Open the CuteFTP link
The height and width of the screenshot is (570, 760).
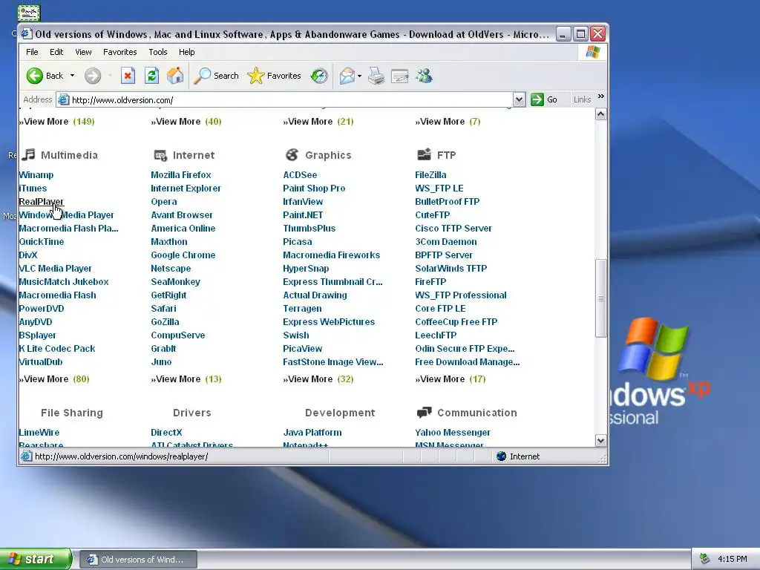433,215
